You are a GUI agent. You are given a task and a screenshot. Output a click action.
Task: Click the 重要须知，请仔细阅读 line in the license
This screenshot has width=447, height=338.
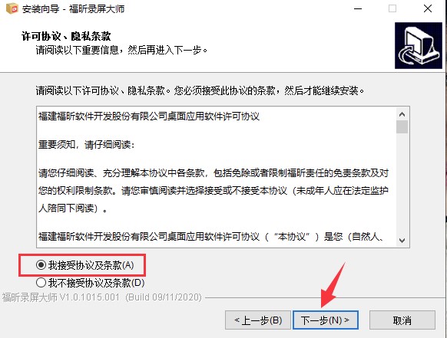coord(86,145)
